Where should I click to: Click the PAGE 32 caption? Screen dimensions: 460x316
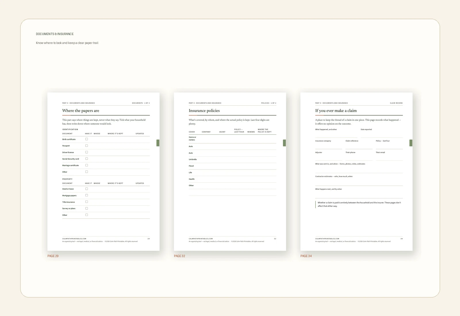point(179,256)
